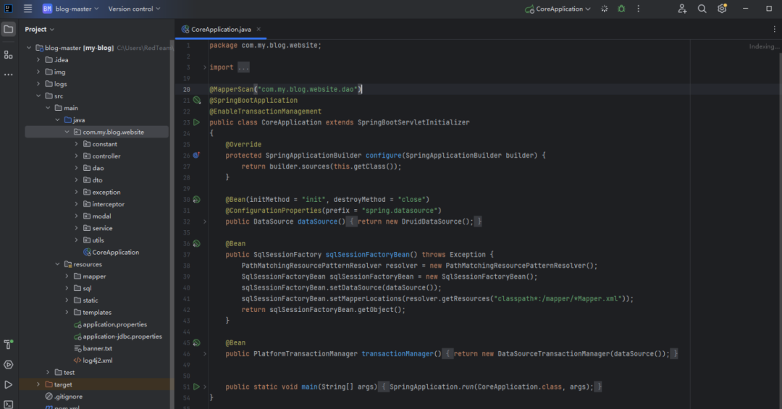Click SpringBootServletInitializer class reference

(413, 122)
